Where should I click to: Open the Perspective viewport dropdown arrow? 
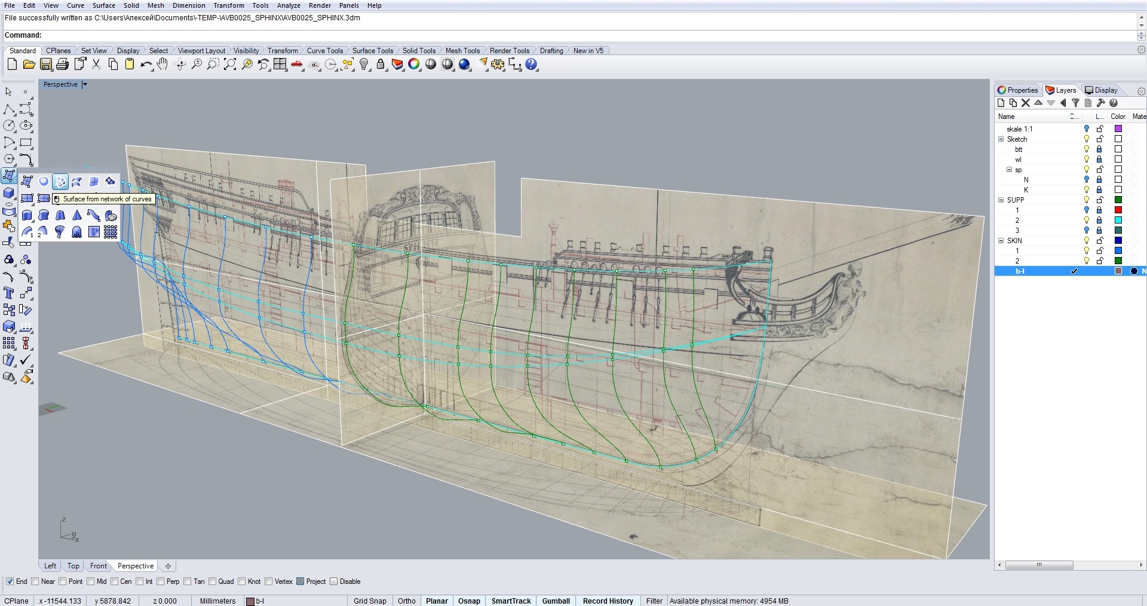pyautogui.click(x=84, y=85)
